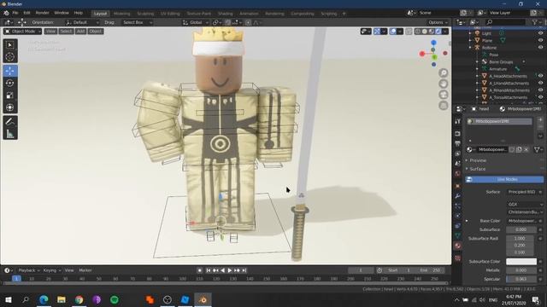
Task: Click the Add button in viewport header
Action: (x=80, y=32)
